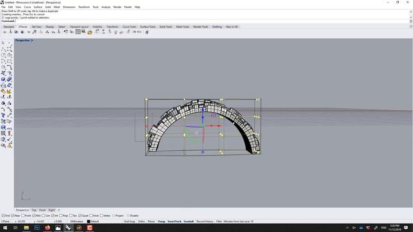This screenshot has height=232, width=413.
Task: Click Filter in the status bar
Action: [x=219, y=222]
